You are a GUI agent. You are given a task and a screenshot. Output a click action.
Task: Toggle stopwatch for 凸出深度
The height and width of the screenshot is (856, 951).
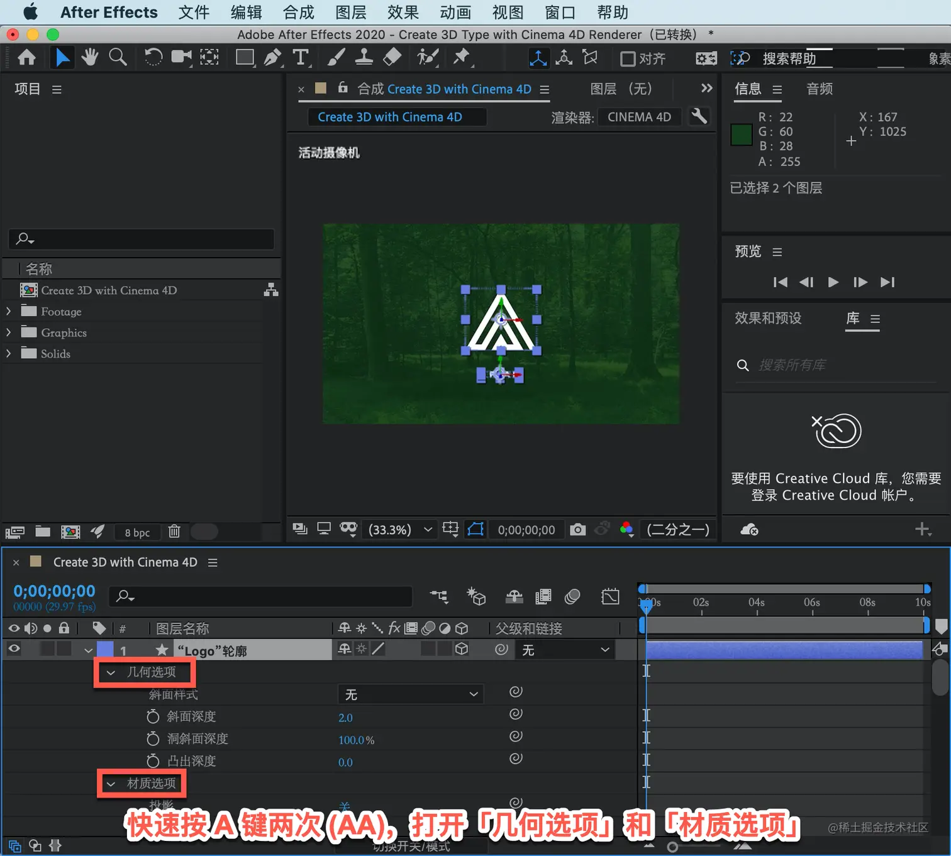coord(153,761)
